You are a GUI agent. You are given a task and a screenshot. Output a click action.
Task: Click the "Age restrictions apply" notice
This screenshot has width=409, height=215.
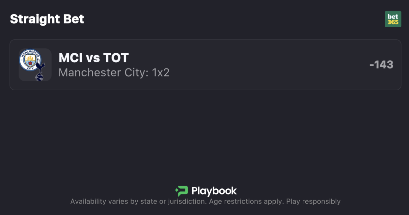[246, 202]
